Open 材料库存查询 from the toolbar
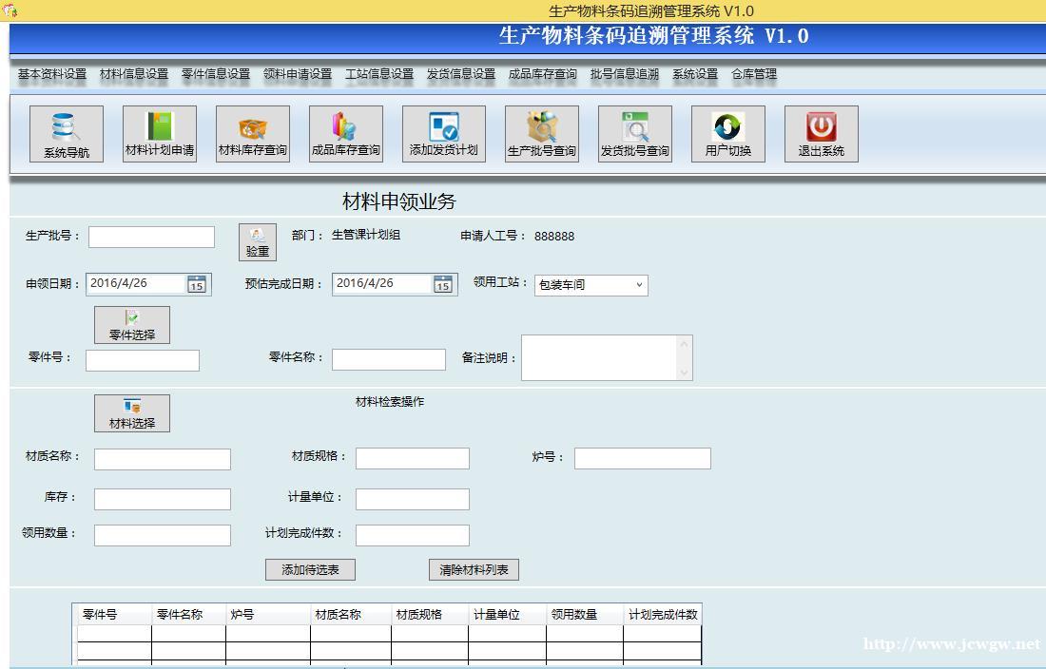 tap(252, 133)
